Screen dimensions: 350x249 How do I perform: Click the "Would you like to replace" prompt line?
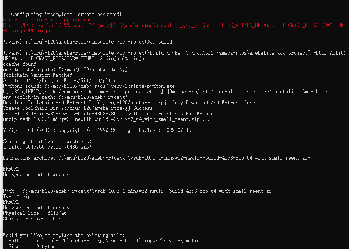click(64, 236)
